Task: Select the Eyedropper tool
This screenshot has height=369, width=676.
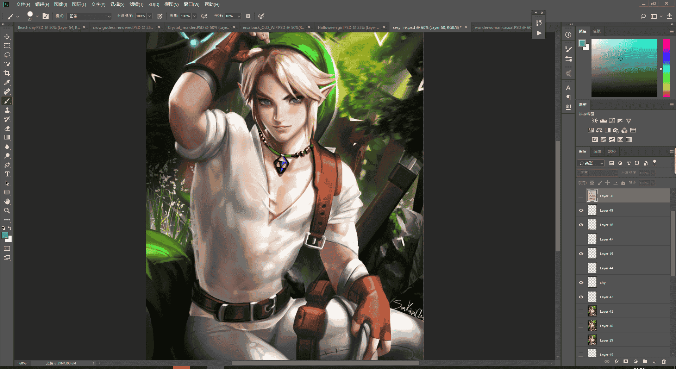Action: pos(7,82)
